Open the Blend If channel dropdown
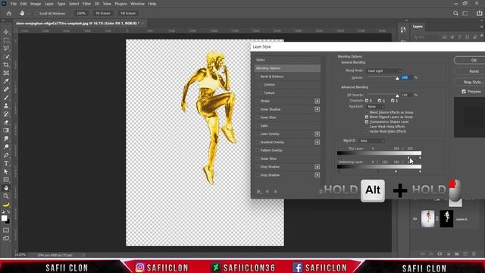This screenshot has height=273, width=485. (372, 141)
